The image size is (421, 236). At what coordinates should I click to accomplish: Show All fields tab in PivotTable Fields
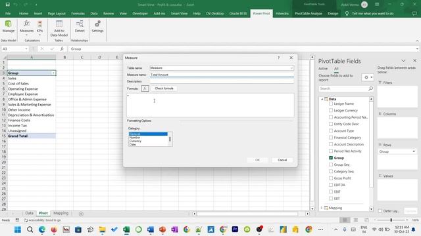[336, 69]
